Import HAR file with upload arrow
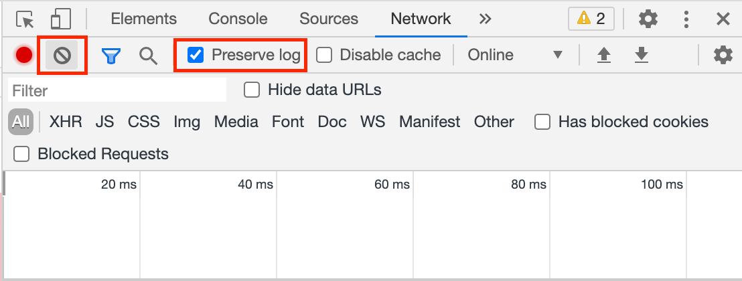Viewport: 742px width, 281px height. tap(603, 56)
